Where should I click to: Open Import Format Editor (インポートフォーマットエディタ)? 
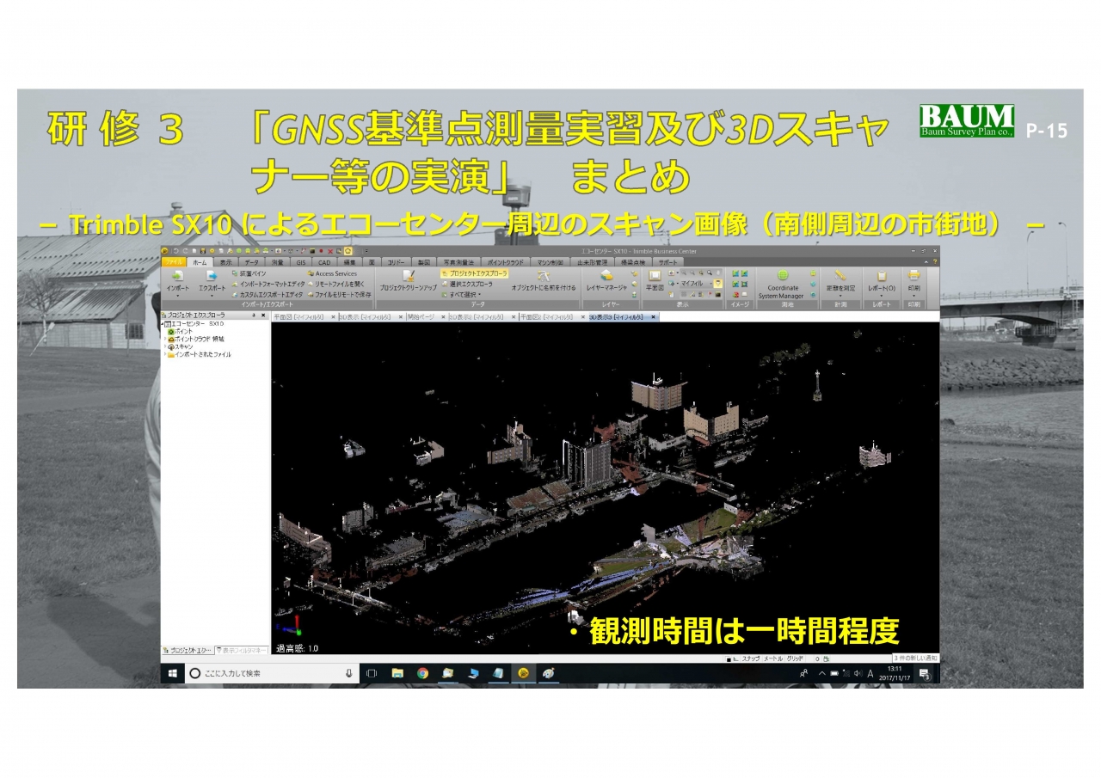tap(267, 284)
